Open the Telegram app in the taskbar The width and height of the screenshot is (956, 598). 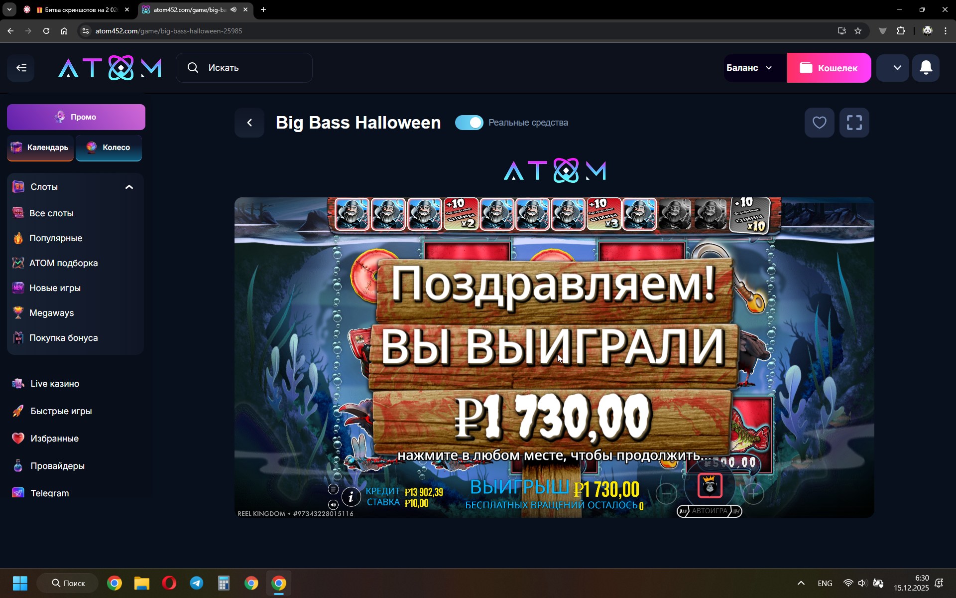coord(196,583)
